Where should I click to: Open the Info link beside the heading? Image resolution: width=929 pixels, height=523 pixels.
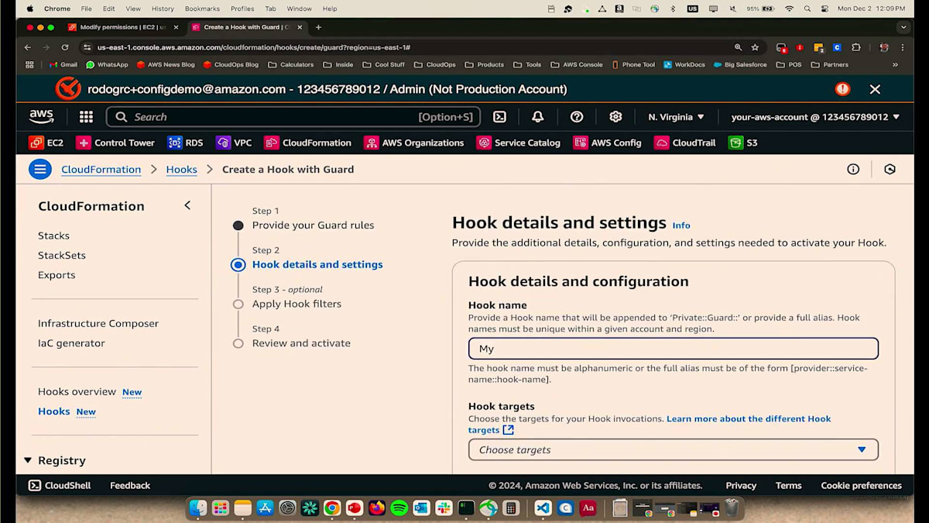click(x=681, y=225)
